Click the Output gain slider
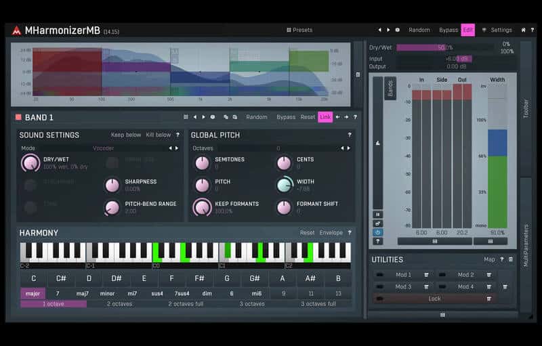 pyautogui.click(x=456, y=66)
